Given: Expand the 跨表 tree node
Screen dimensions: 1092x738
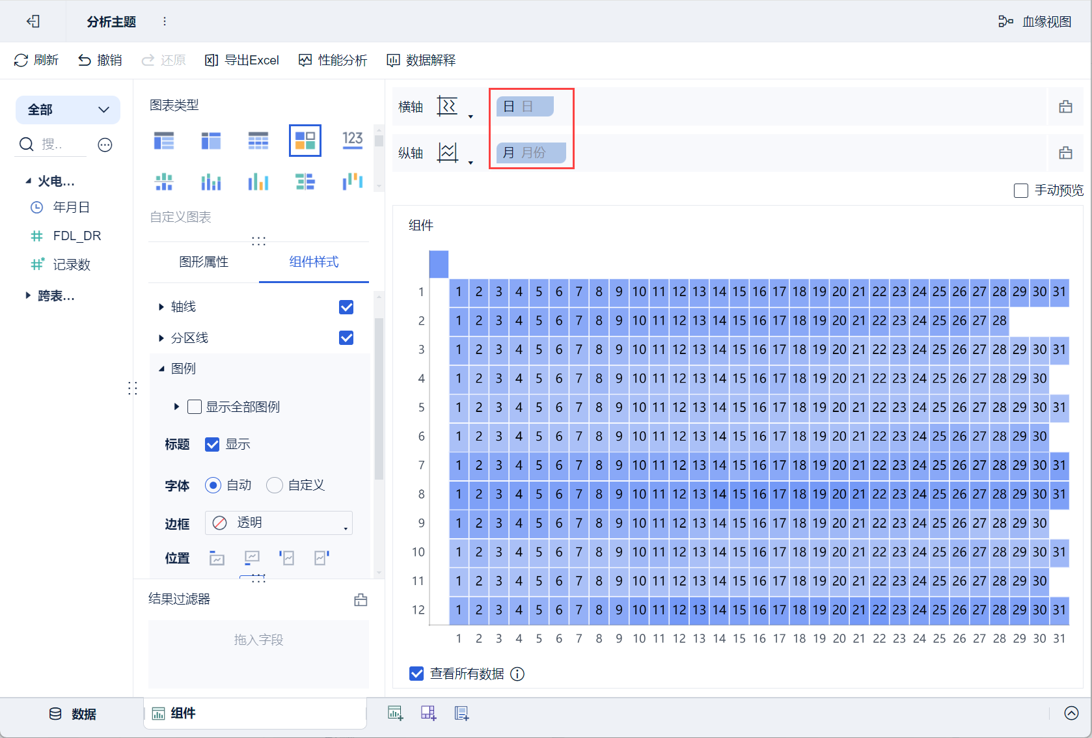Looking at the screenshot, I should tap(28, 295).
